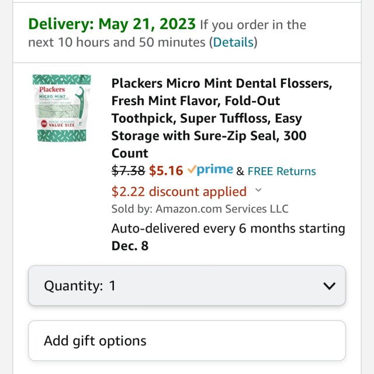Open the FREE Returns link
The width and height of the screenshot is (374, 374).
pos(282,171)
